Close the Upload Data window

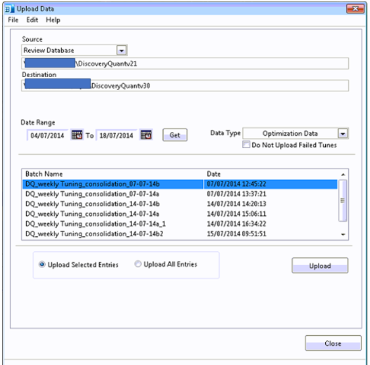pos(355,9)
